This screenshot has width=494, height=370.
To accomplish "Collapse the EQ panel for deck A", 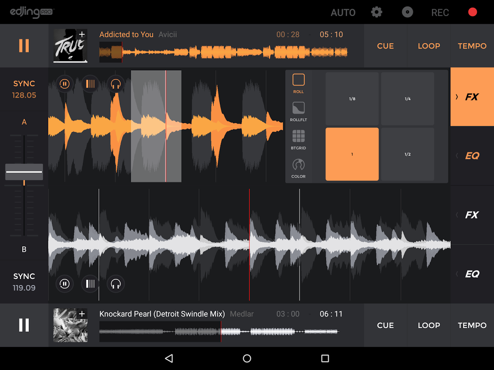I will pos(472,155).
